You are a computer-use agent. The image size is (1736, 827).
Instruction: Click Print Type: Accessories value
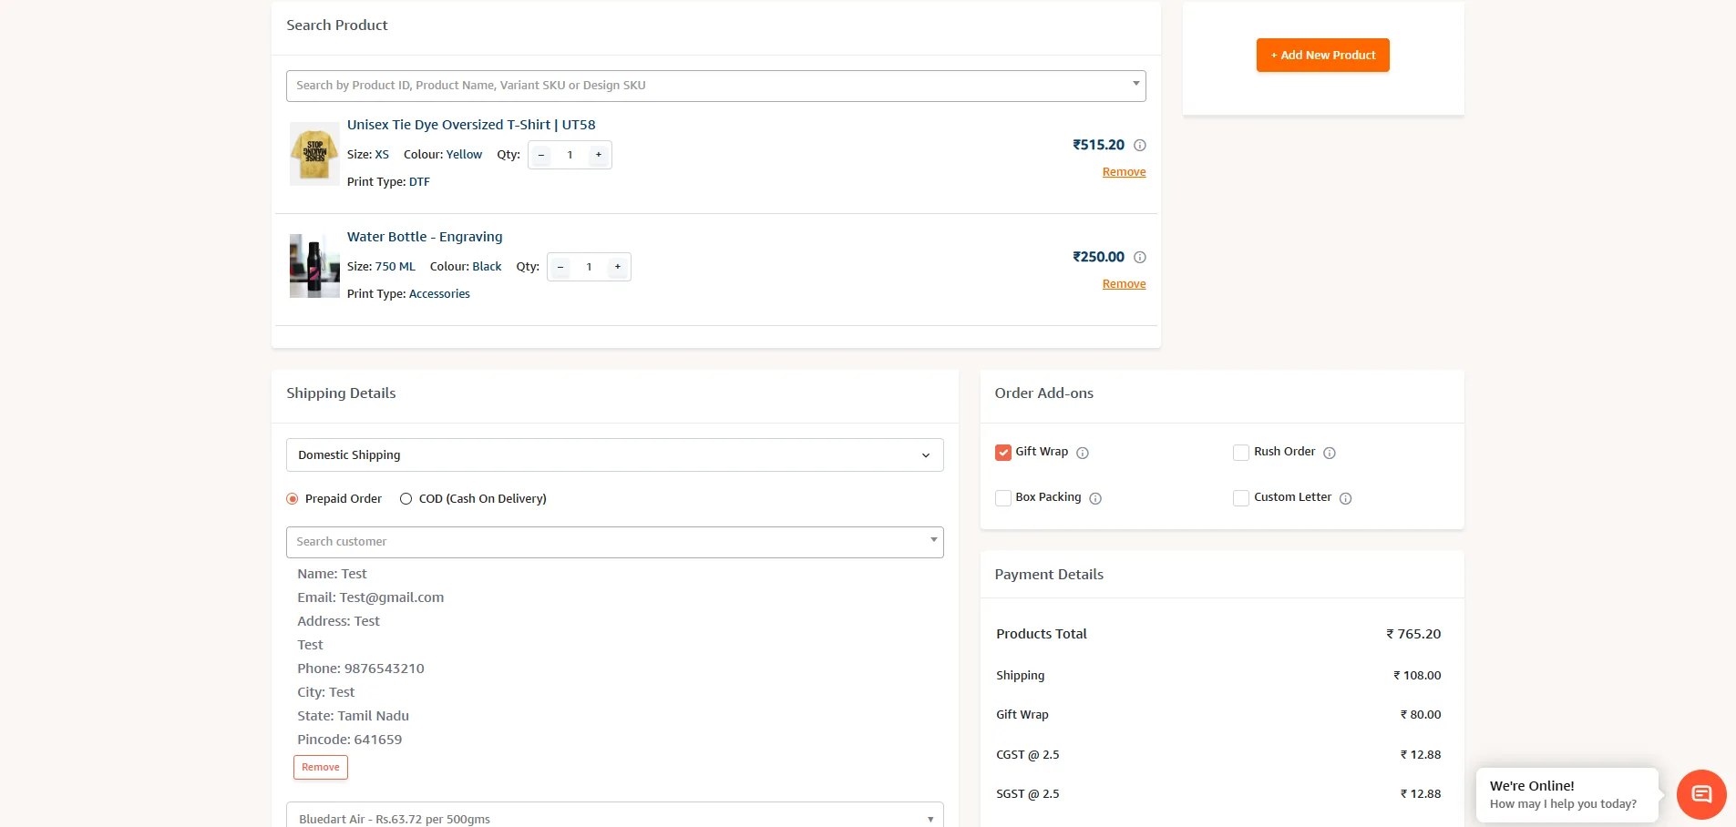(439, 294)
